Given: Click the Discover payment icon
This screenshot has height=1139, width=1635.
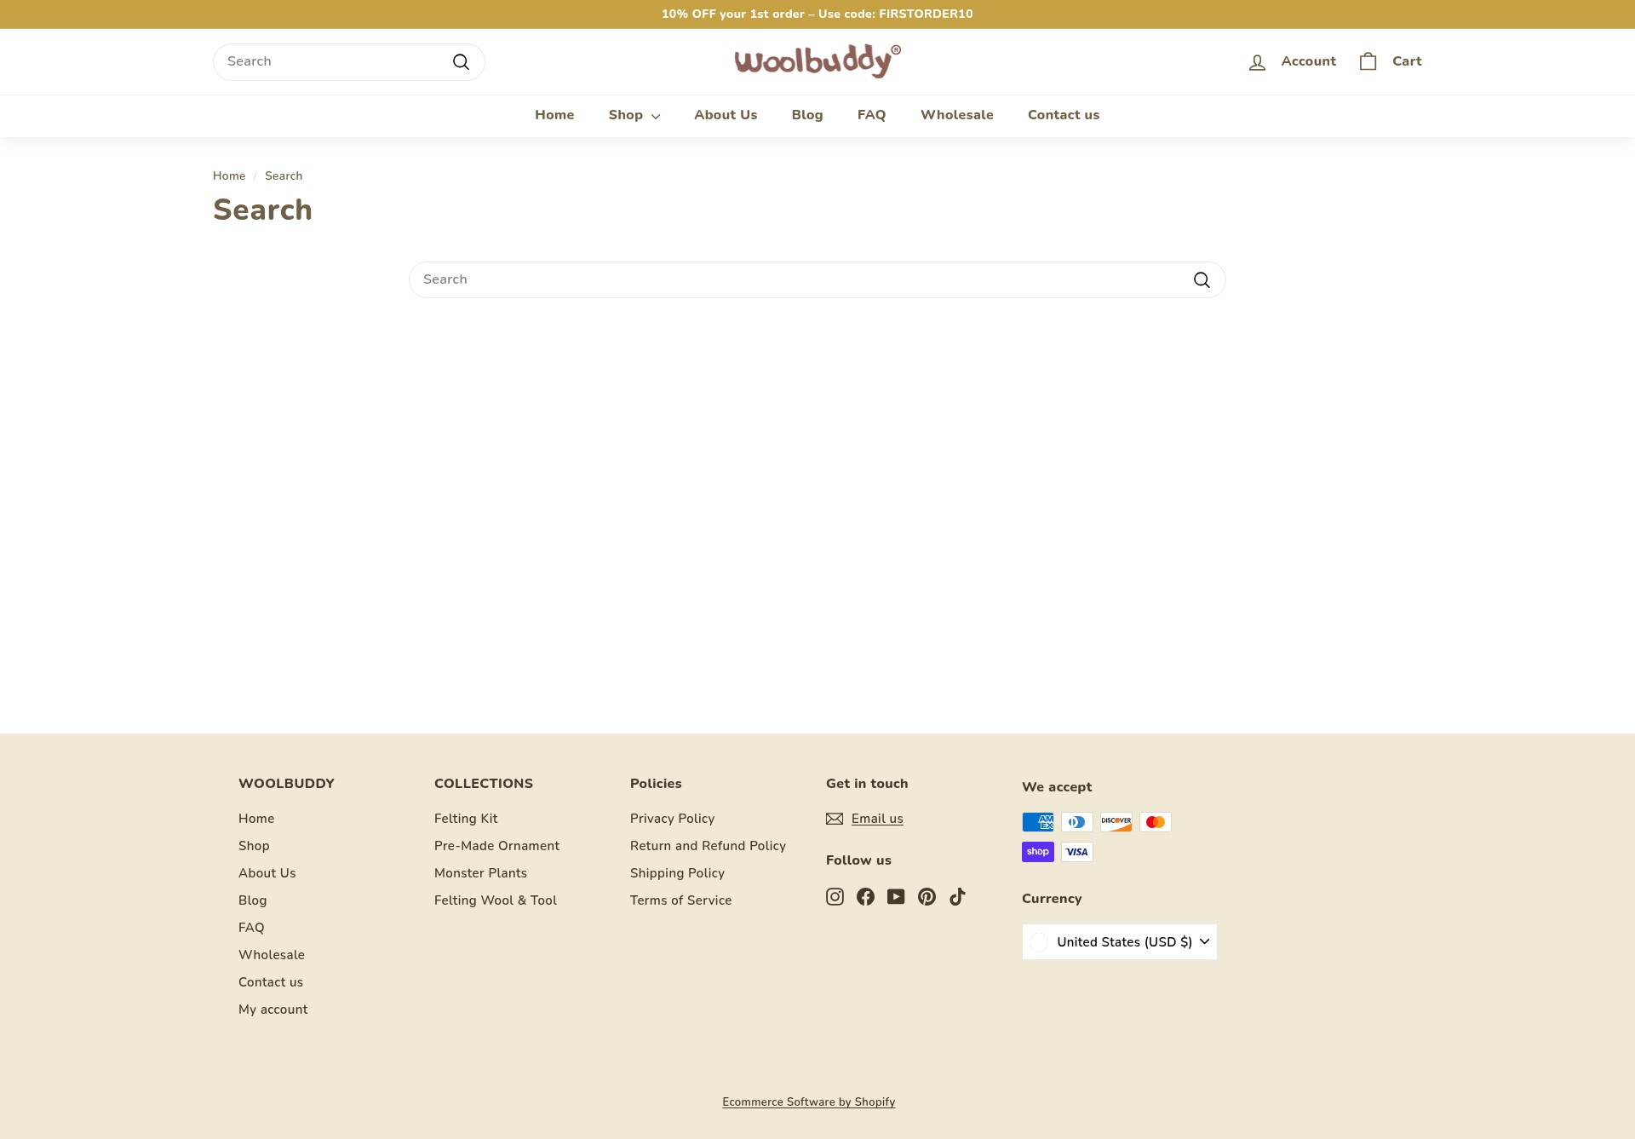Looking at the screenshot, I should point(1116,822).
